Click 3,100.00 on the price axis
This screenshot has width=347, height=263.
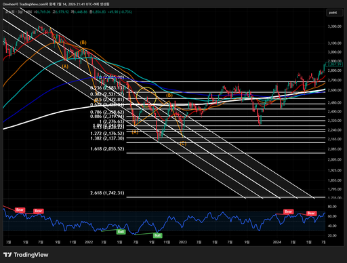pos(335,43)
